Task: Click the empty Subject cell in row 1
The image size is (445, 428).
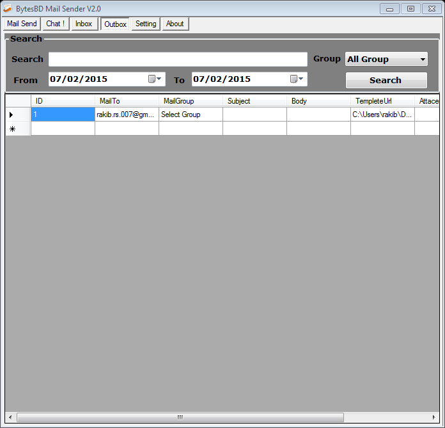Action: 254,115
